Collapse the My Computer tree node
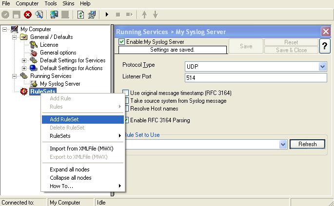Viewport: 334px width, 206px height. point(5,29)
